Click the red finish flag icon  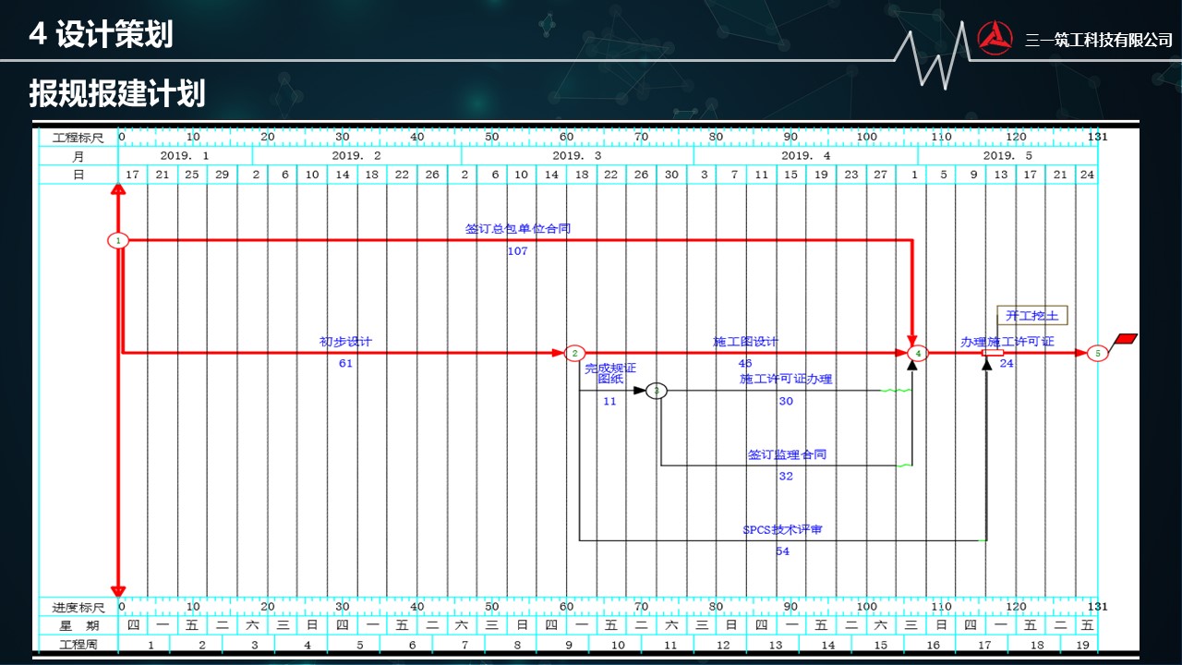coord(1128,339)
